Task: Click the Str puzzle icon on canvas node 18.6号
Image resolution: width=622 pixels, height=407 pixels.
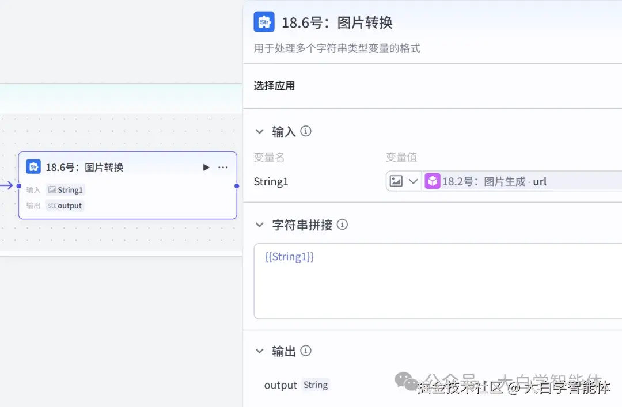Action: [x=33, y=167]
